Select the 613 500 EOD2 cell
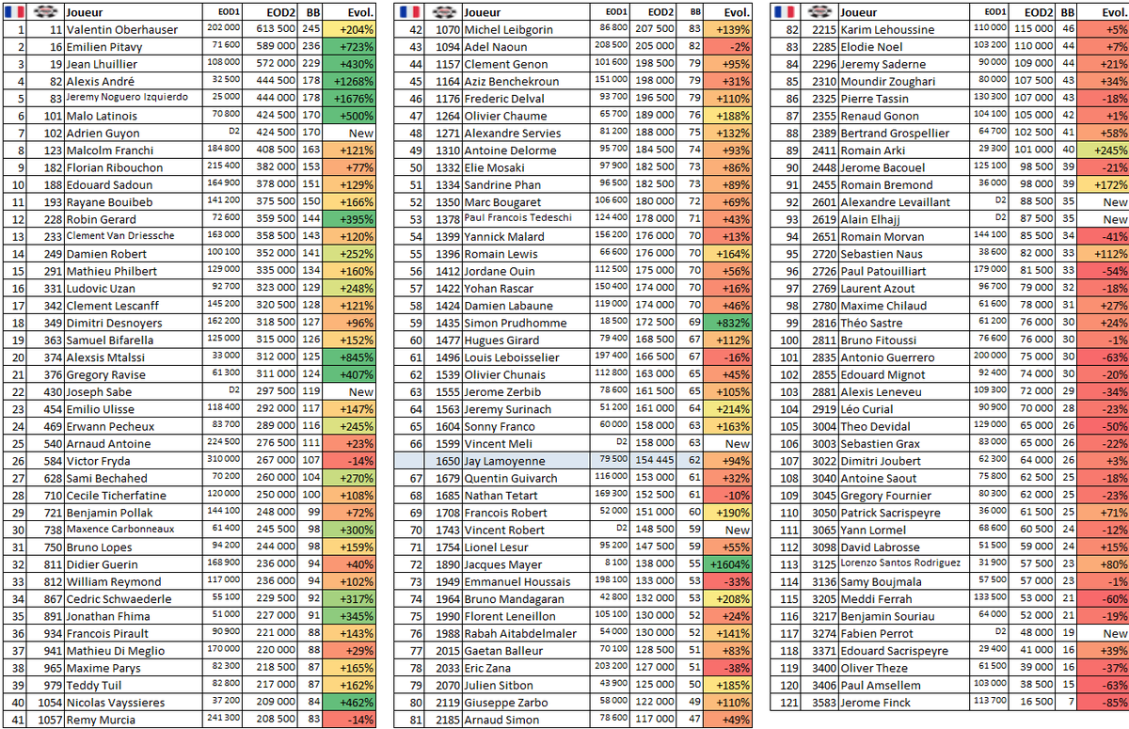This screenshot has height=729, width=1129. pos(271,30)
